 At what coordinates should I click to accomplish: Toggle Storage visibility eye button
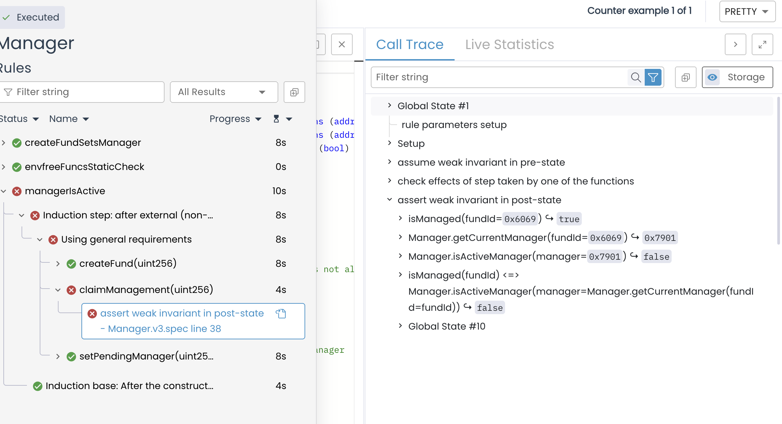712,77
